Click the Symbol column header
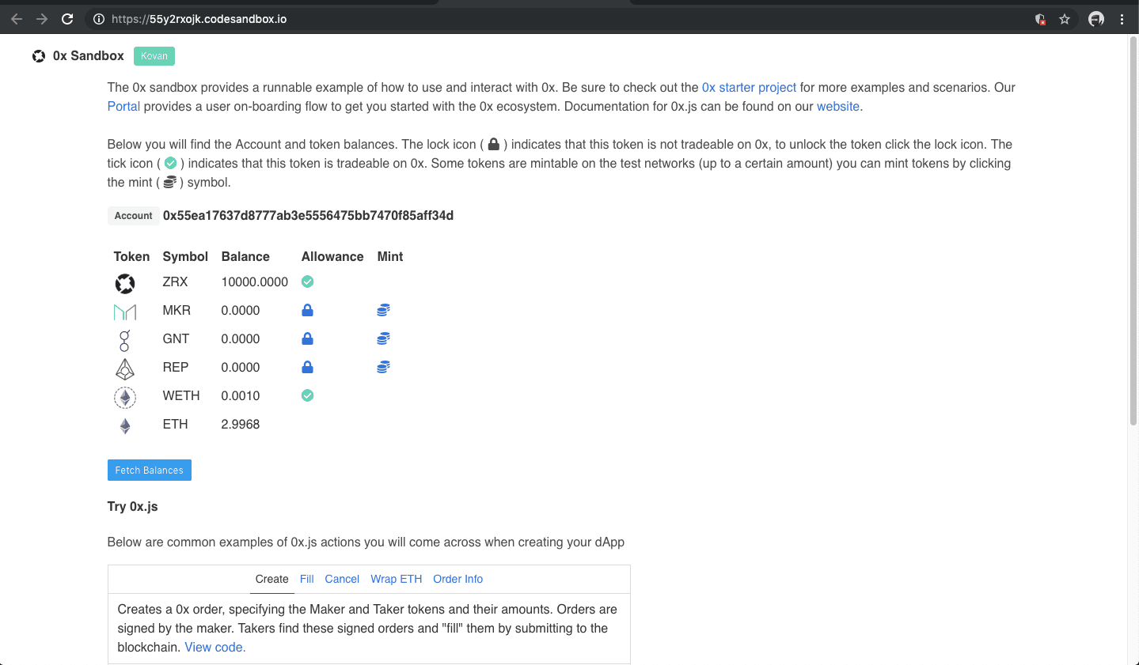The width and height of the screenshot is (1139, 665). click(x=185, y=256)
